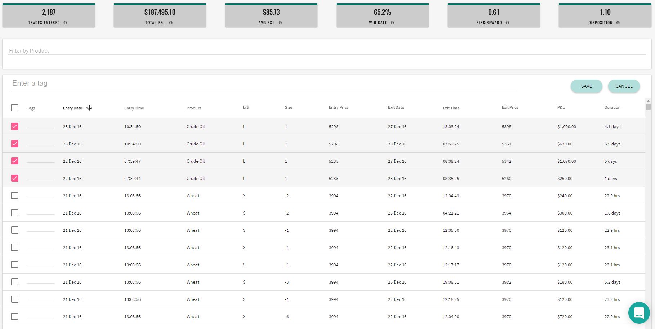Toggle Entry Date sort arrow

tap(89, 108)
